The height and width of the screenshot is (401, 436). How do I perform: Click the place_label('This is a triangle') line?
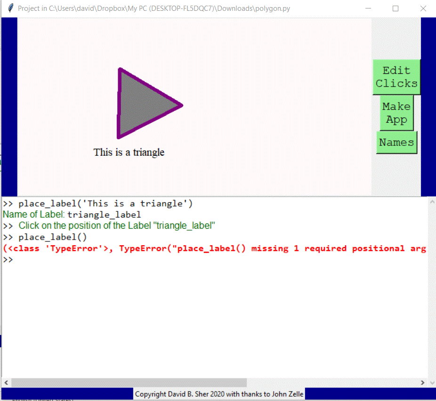97,204
